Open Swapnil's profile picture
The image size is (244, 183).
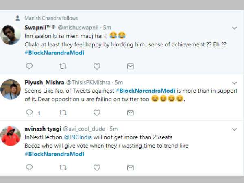point(11,35)
